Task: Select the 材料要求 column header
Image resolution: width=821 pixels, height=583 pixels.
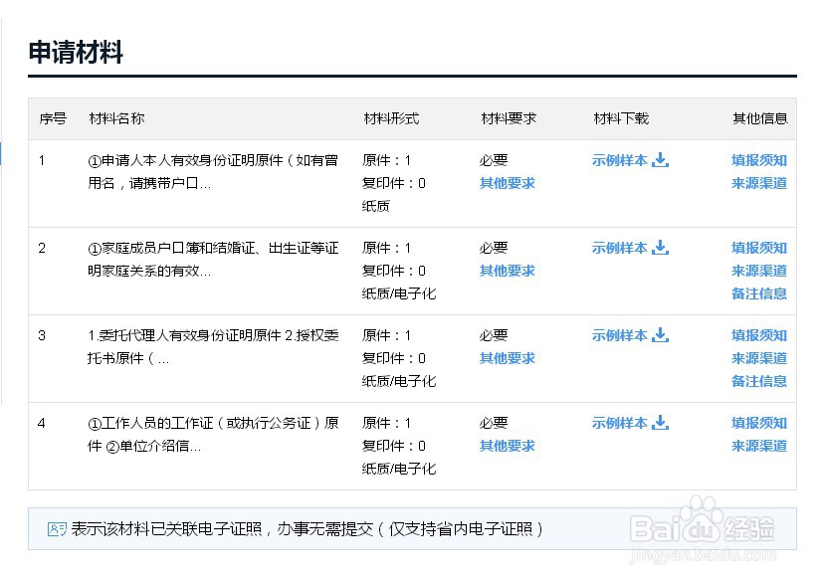Action: tap(509, 118)
